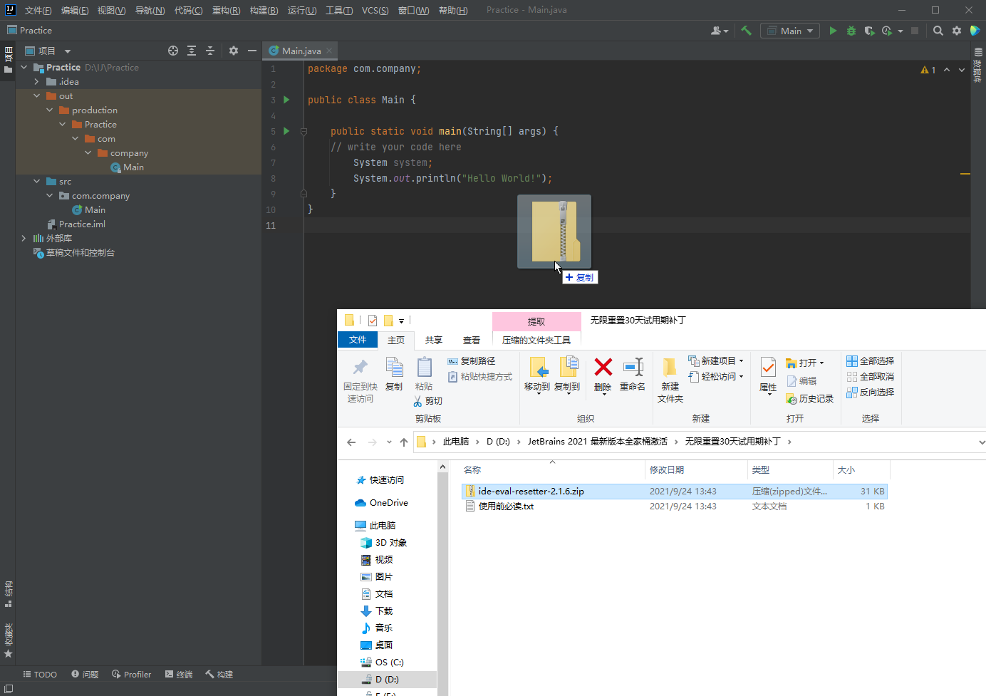986x696 pixels.
Task: Open the Profiler tool window
Action: (131, 674)
